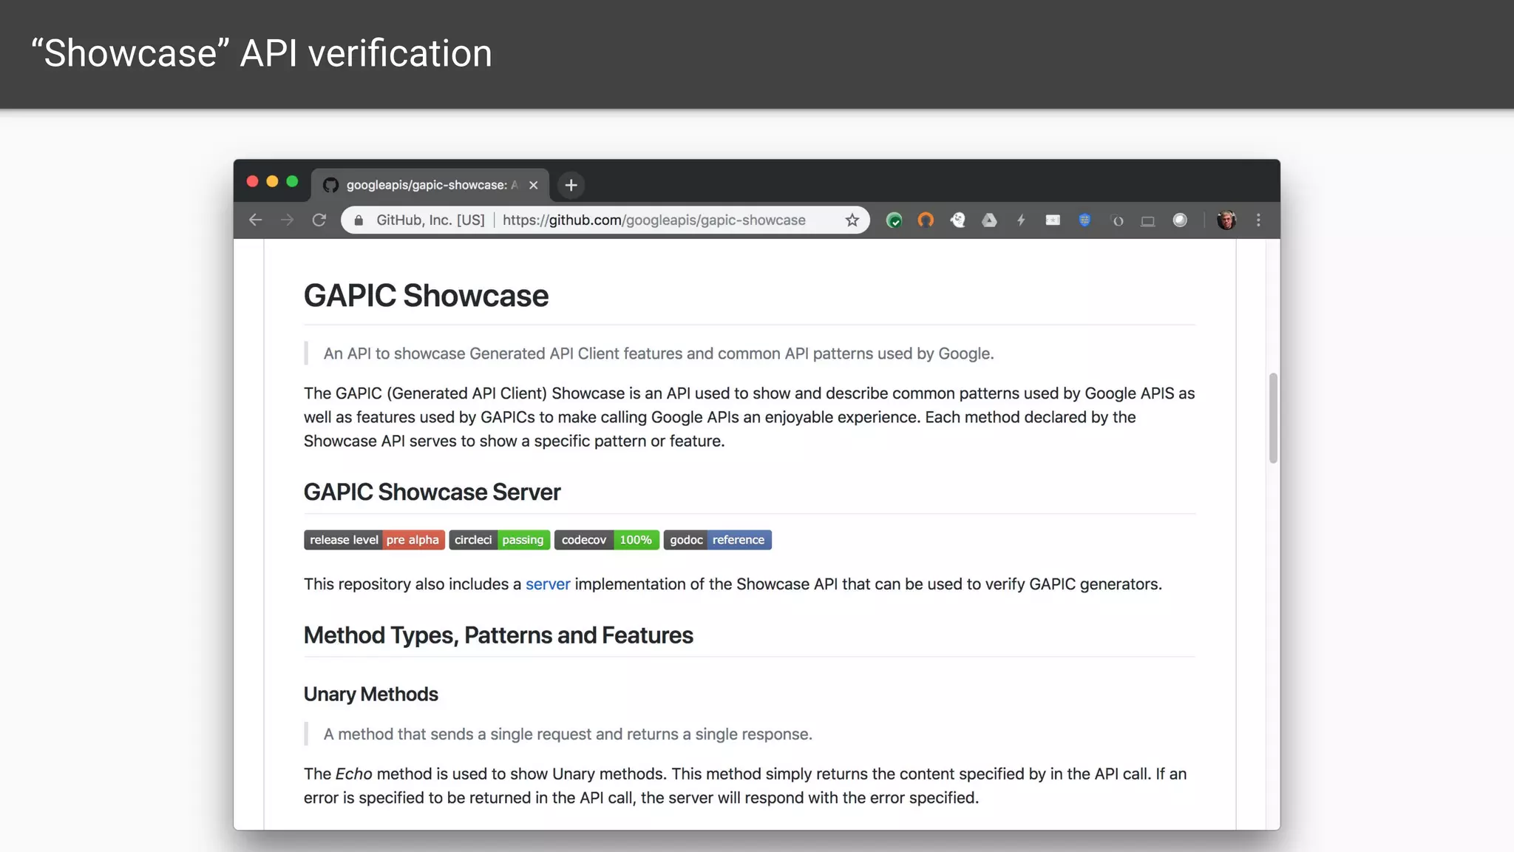Screen dimensions: 1514x852
Task: Click the 'GAPIC Showcase Server' heading
Action: click(432, 492)
